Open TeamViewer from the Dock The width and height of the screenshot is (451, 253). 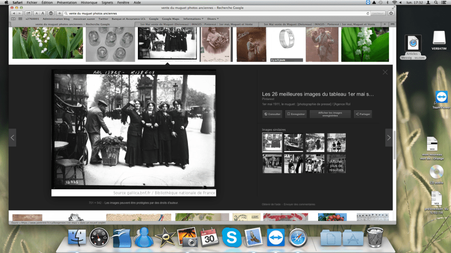275,237
